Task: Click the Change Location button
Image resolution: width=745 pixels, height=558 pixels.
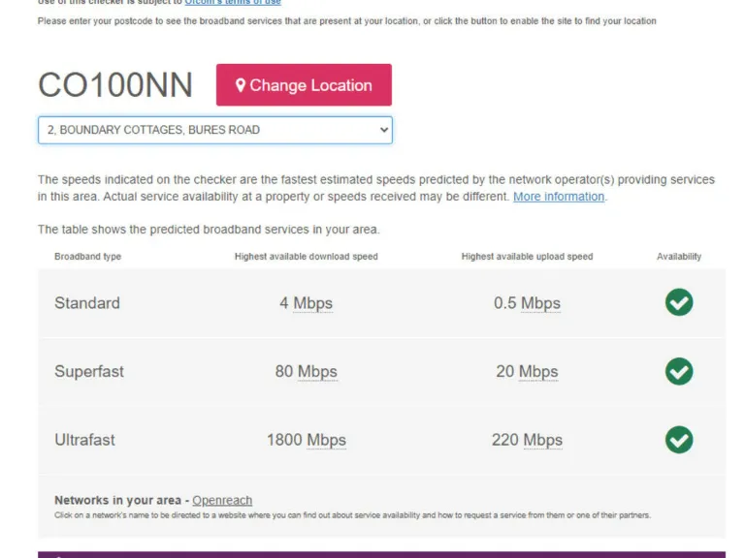Action: [x=304, y=85]
